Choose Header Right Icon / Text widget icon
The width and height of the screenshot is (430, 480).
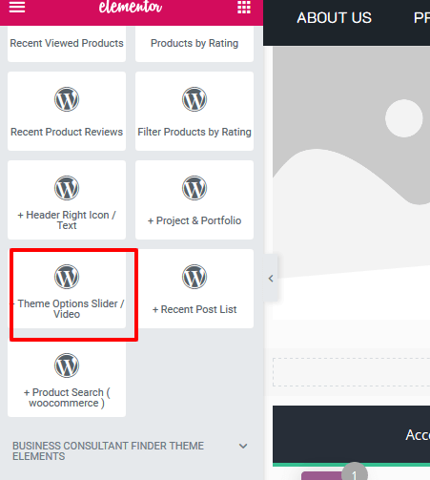(x=67, y=188)
